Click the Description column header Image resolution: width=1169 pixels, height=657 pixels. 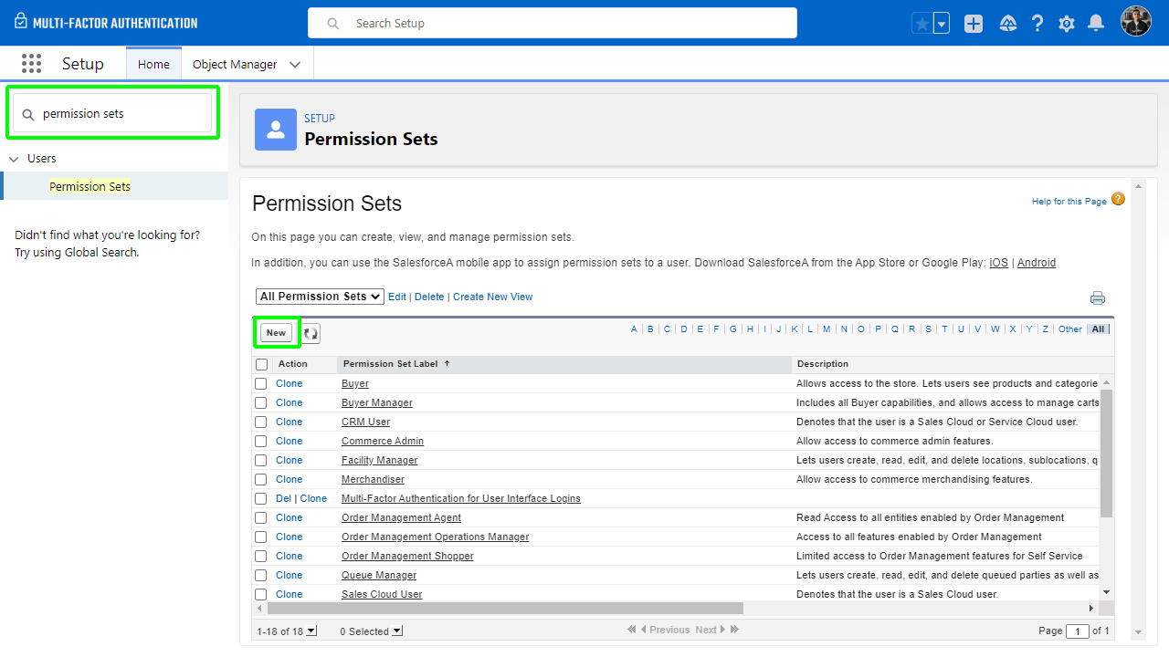pyautogui.click(x=822, y=364)
